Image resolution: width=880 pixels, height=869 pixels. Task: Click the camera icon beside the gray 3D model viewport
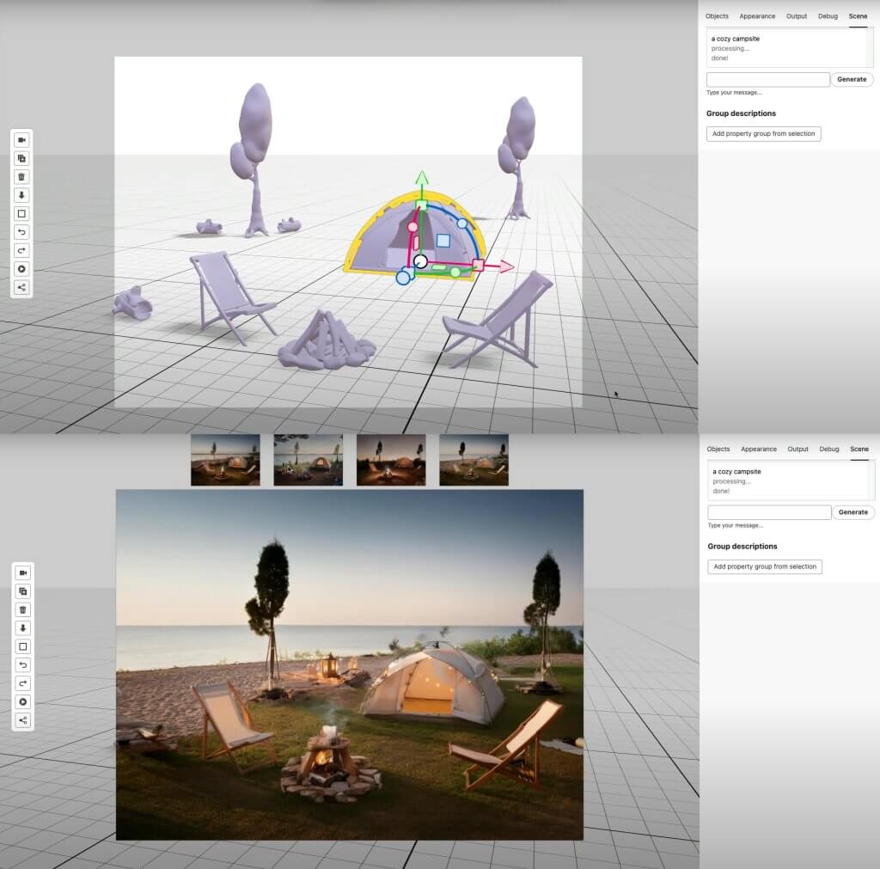tap(22, 140)
